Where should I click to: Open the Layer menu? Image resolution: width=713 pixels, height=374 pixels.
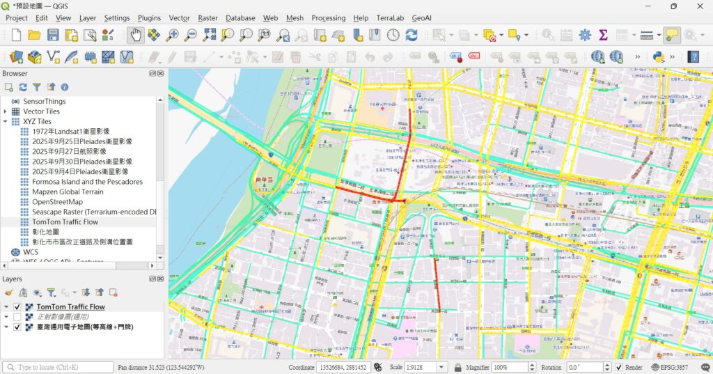click(x=87, y=17)
